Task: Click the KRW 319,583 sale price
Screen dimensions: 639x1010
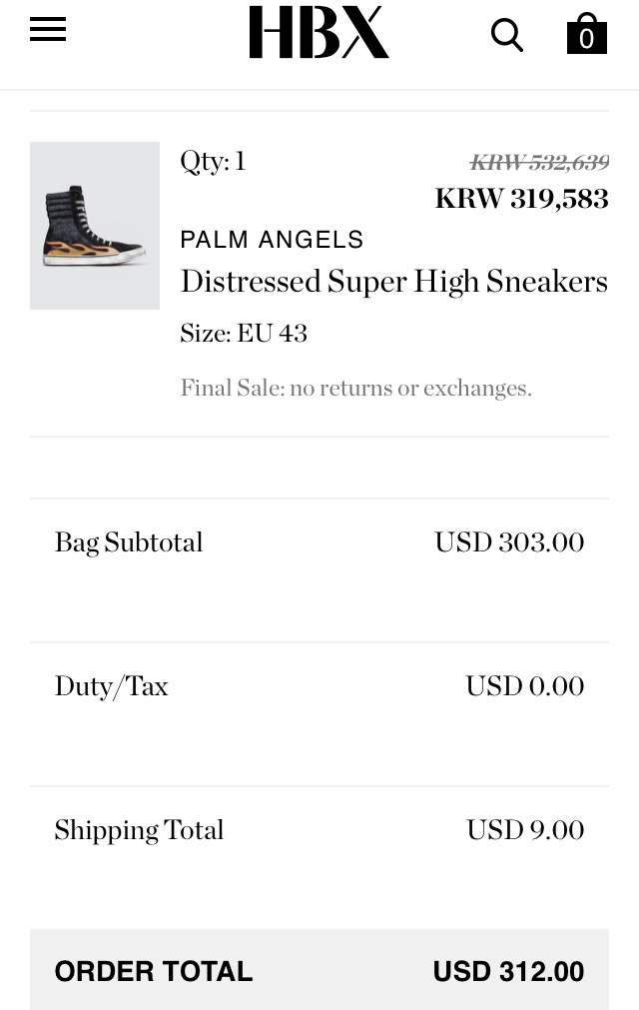Action: click(521, 199)
